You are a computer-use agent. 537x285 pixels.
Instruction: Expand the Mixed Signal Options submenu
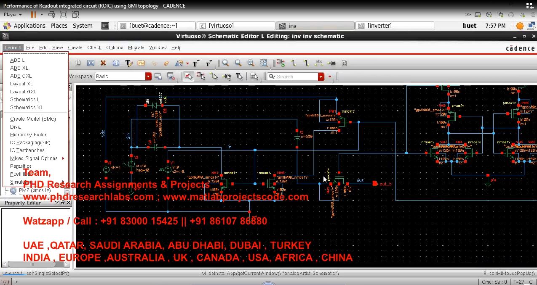pyautogui.click(x=63, y=158)
